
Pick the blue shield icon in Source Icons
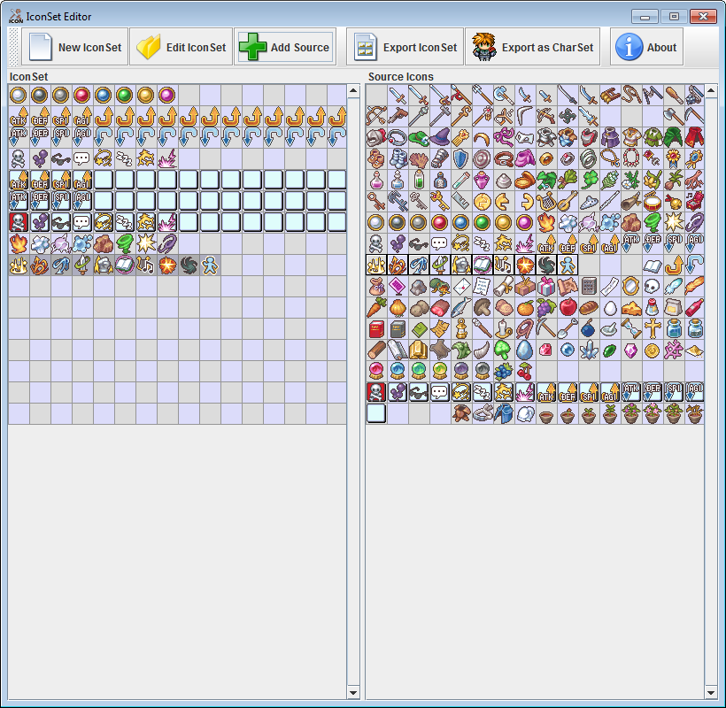[x=460, y=158]
